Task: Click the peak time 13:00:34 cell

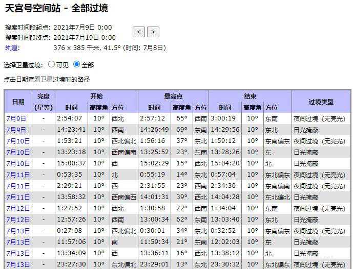Action: [x=154, y=219]
